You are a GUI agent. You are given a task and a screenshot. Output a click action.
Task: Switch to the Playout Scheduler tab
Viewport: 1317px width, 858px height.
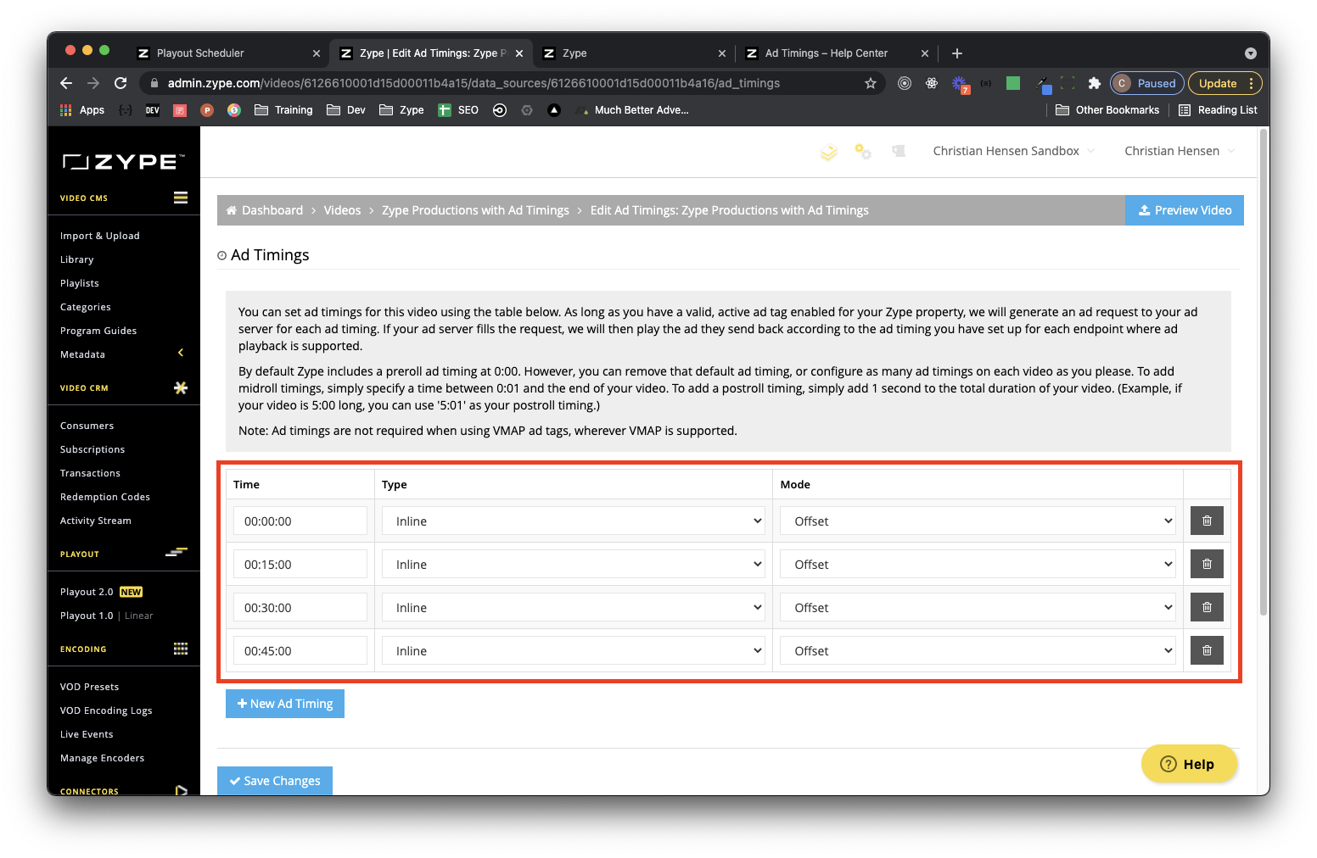[229, 53]
